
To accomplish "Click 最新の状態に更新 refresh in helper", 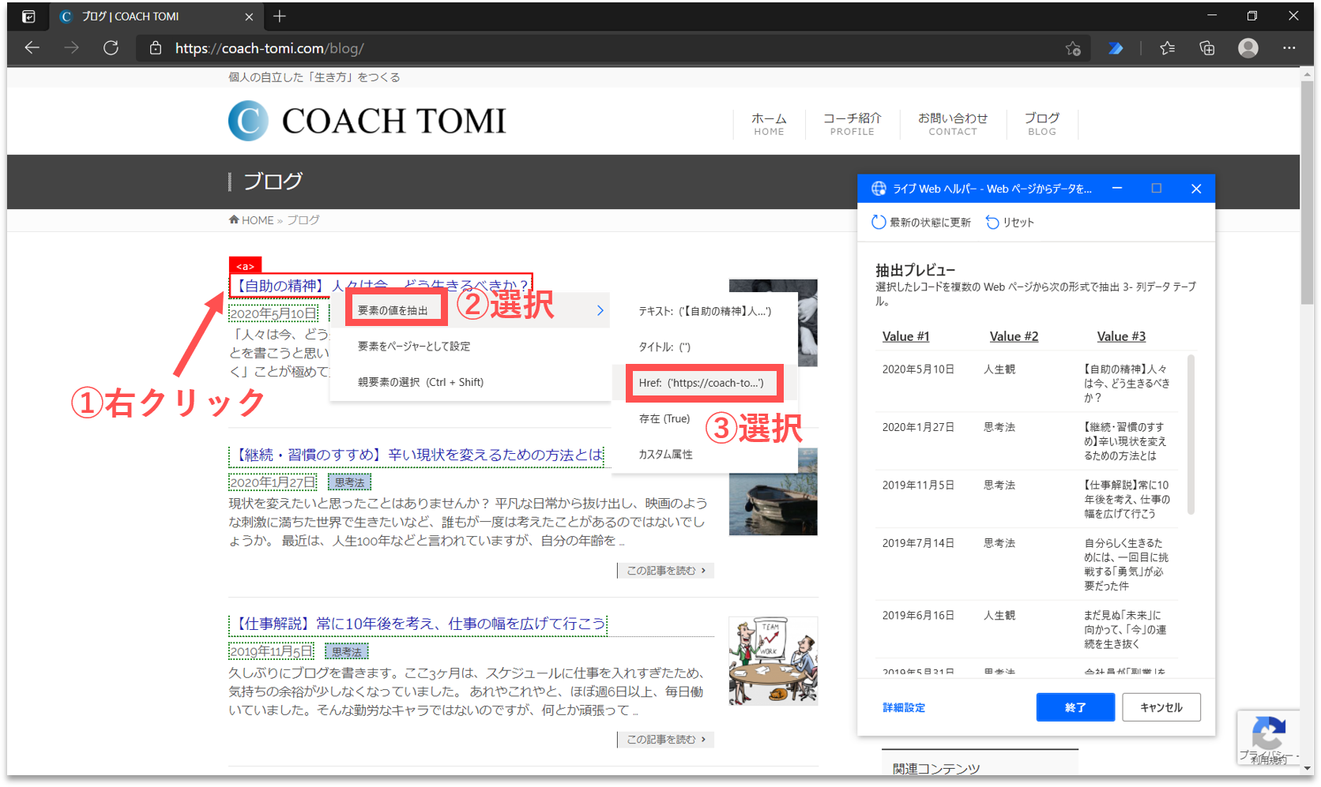I will (x=921, y=223).
